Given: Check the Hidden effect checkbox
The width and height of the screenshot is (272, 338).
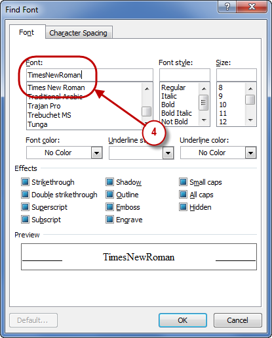Looking at the screenshot, I should tap(183, 207).
